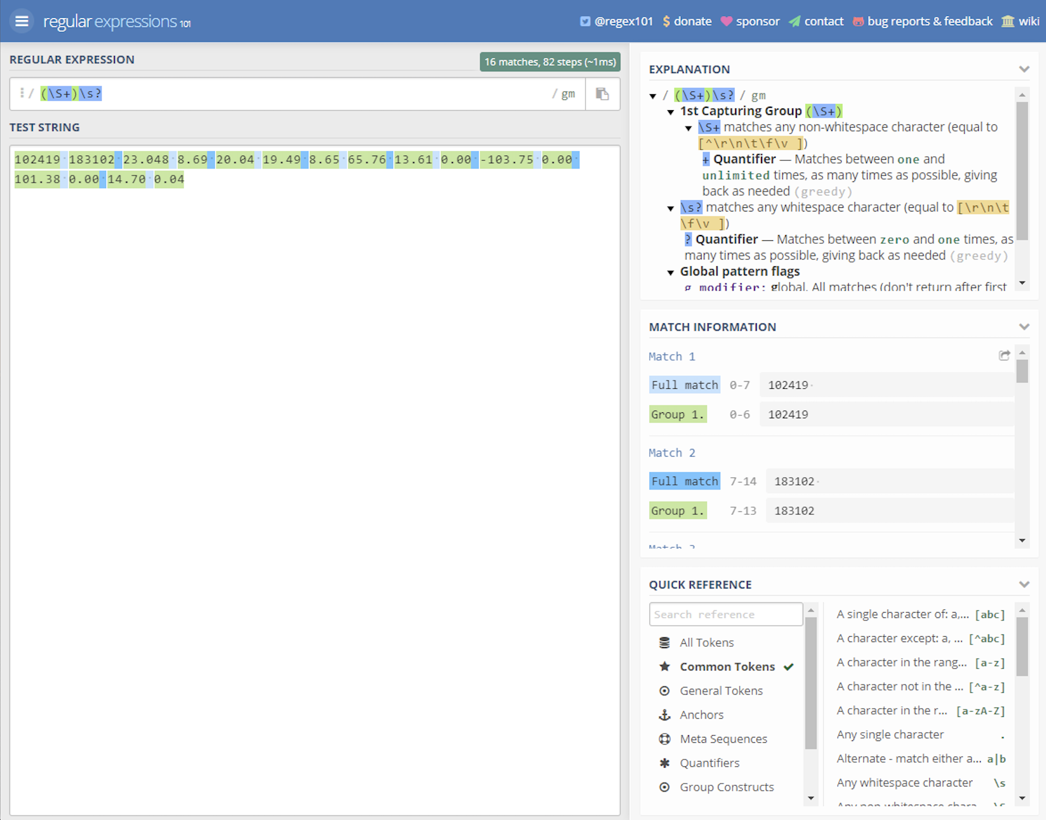The width and height of the screenshot is (1046, 820).
Task: Click Match 2 Full match label
Action: (x=684, y=482)
